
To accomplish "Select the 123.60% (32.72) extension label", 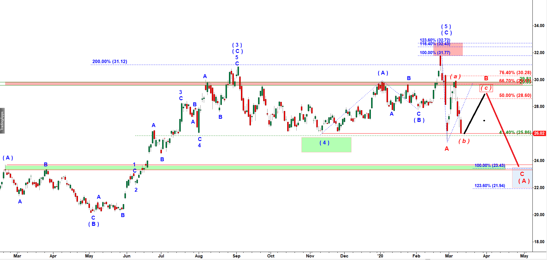I will tap(435, 40).
